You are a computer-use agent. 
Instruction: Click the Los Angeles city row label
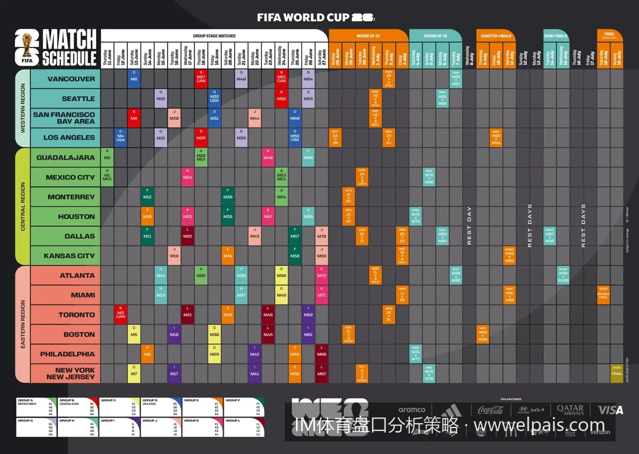pos(65,138)
